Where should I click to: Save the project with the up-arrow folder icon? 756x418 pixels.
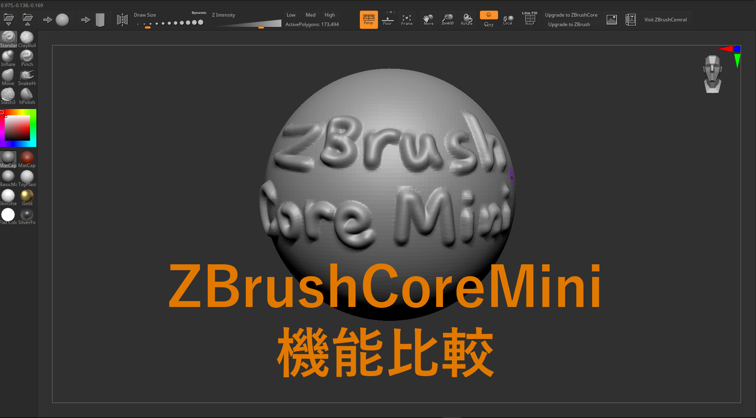click(x=28, y=19)
